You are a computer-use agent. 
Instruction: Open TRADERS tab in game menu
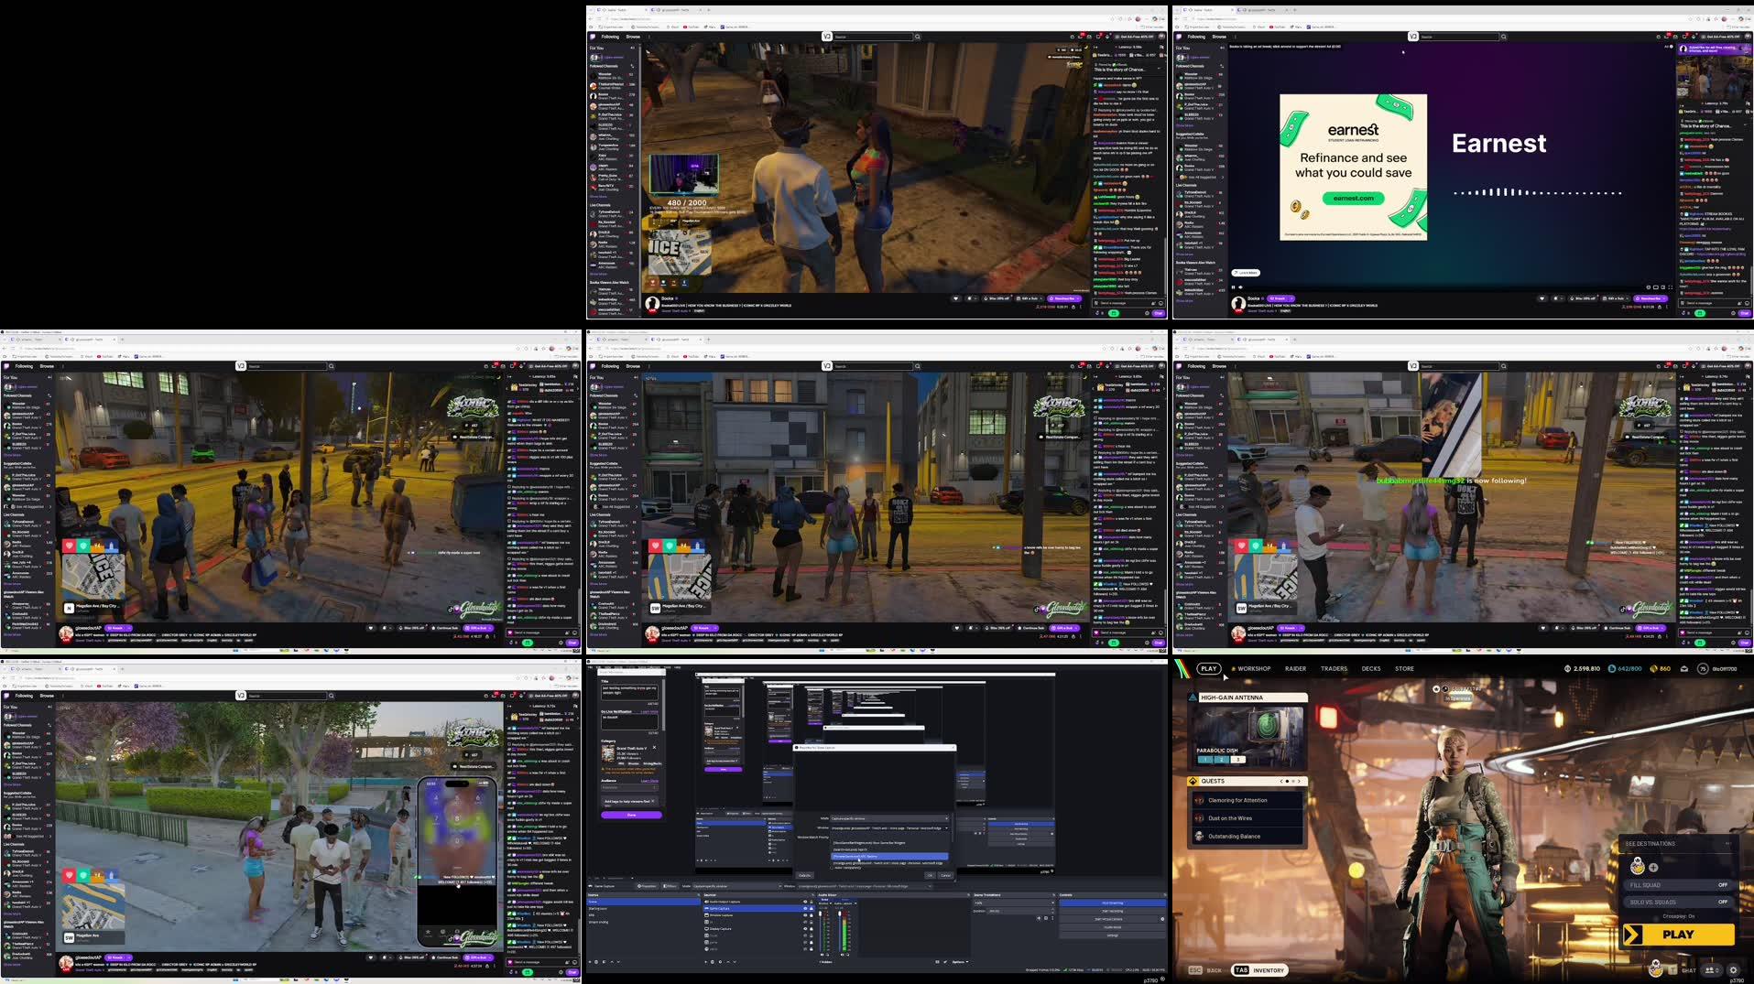1334,668
